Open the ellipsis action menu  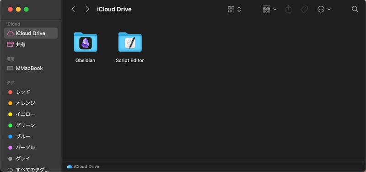click(x=324, y=9)
